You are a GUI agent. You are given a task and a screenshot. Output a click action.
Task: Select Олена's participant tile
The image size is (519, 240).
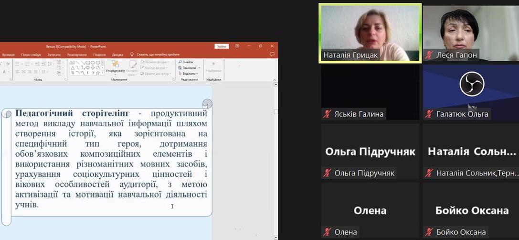click(x=370, y=210)
